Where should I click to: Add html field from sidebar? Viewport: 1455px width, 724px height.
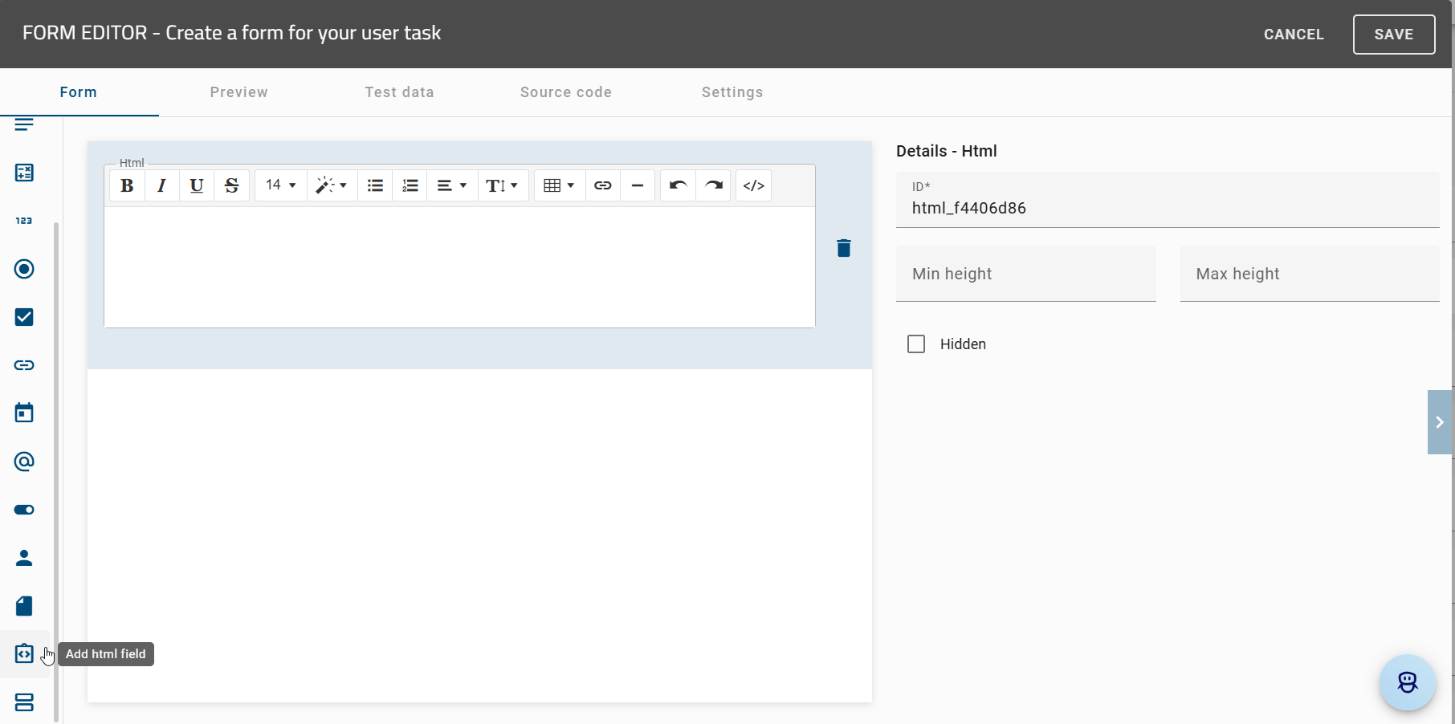[x=24, y=654]
